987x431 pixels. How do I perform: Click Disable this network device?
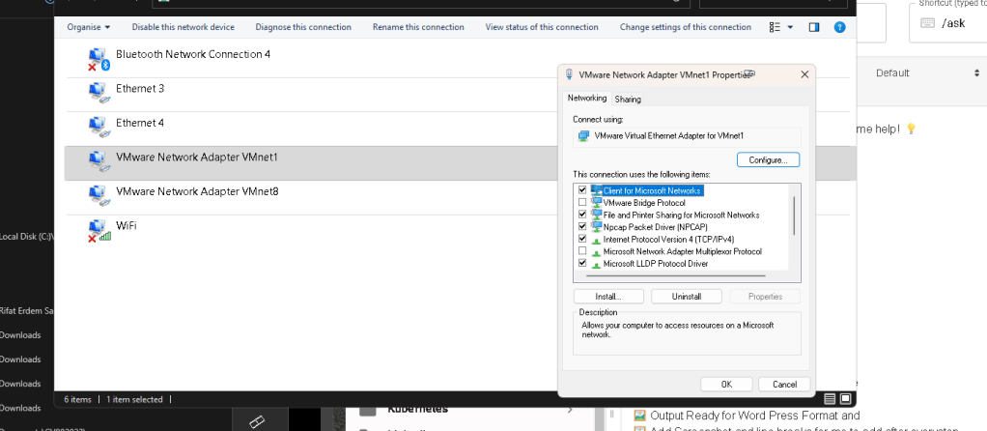click(x=183, y=27)
